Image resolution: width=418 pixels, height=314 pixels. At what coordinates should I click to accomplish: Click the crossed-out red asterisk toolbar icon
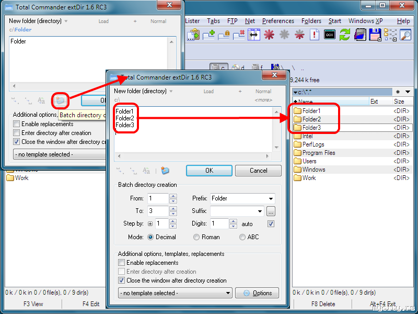[x=299, y=35]
